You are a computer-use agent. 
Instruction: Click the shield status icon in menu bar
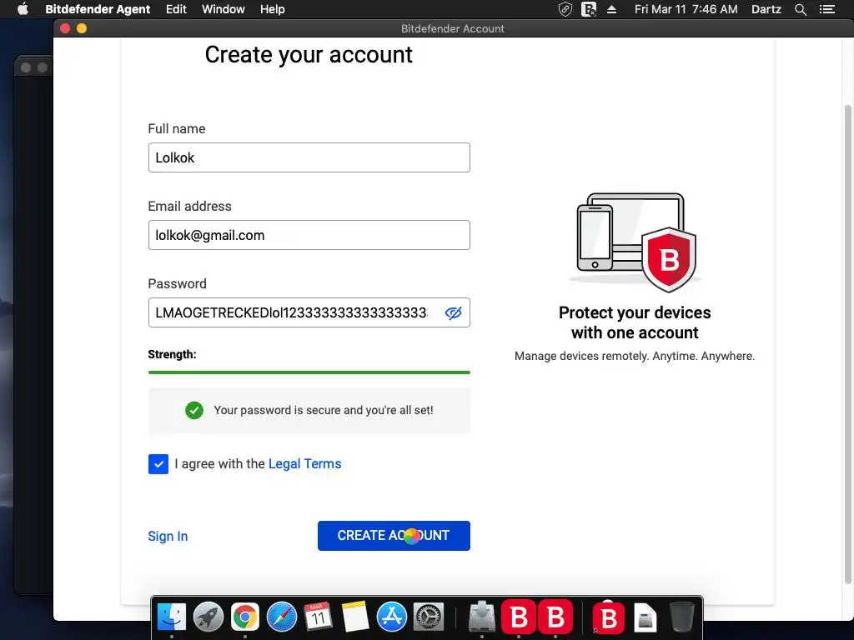click(x=565, y=9)
